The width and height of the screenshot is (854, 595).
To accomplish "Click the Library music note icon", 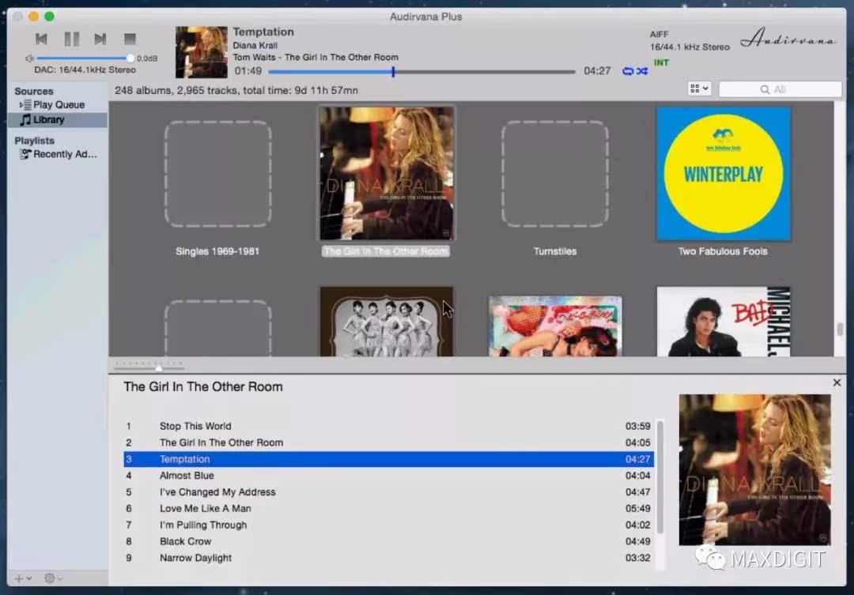I will [25, 120].
